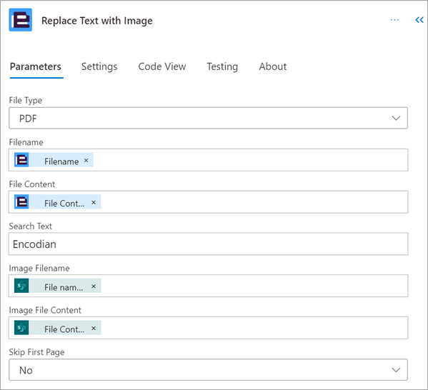Expand the Skip First Page dropdown
This screenshot has width=428, height=390.
point(208,370)
